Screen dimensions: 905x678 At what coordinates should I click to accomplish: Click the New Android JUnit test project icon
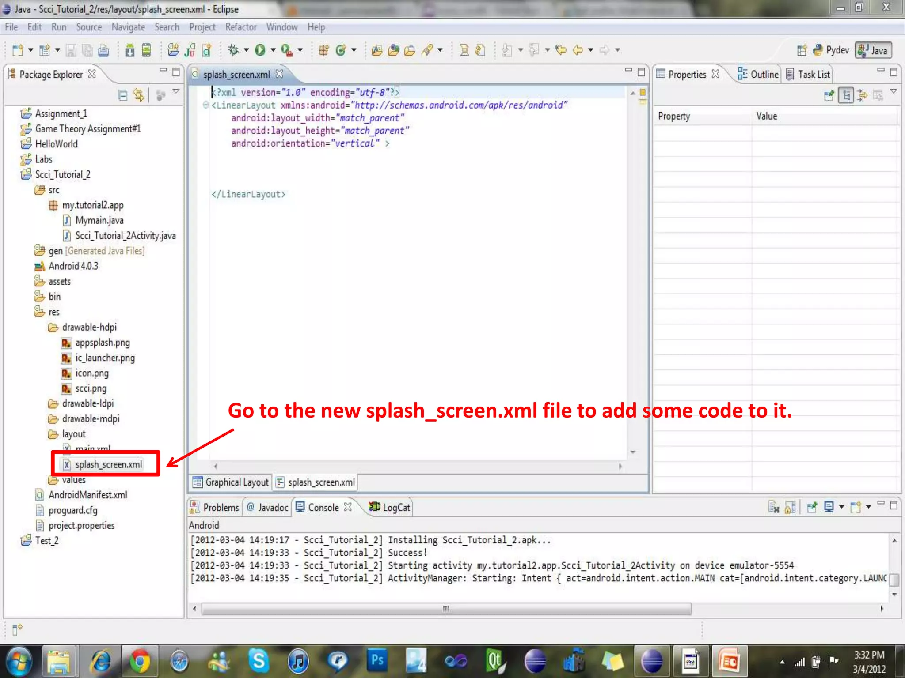pyautogui.click(x=190, y=50)
